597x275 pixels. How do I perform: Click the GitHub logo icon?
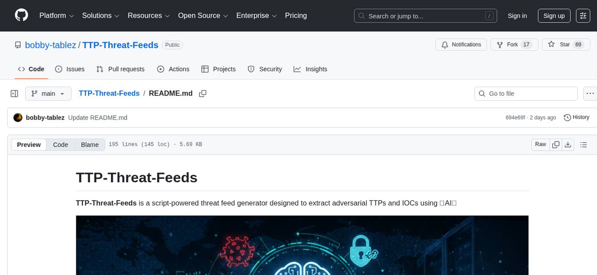click(x=21, y=15)
